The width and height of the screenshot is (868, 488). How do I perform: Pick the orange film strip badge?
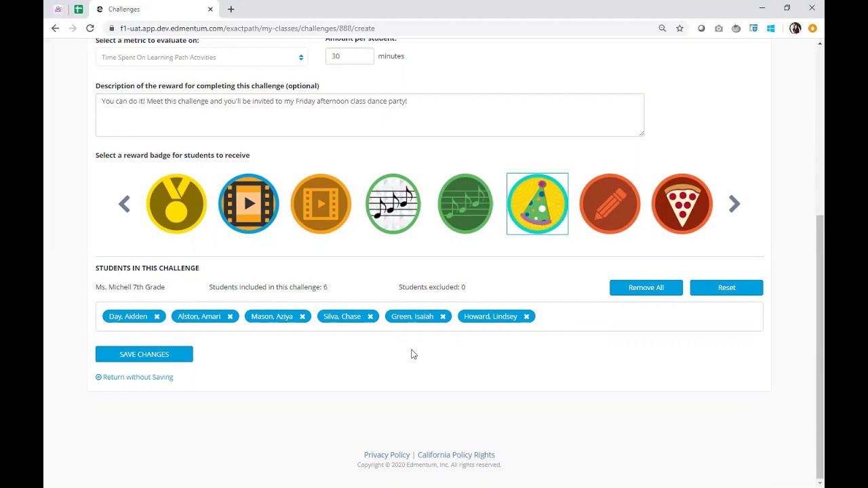coord(321,204)
